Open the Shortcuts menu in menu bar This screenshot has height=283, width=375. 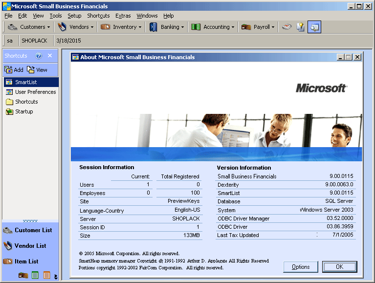pos(98,16)
